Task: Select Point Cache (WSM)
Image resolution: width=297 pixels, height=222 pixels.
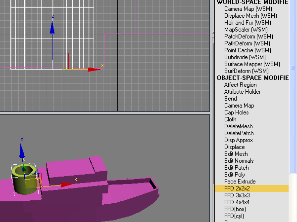Action: pyautogui.click(x=247, y=50)
